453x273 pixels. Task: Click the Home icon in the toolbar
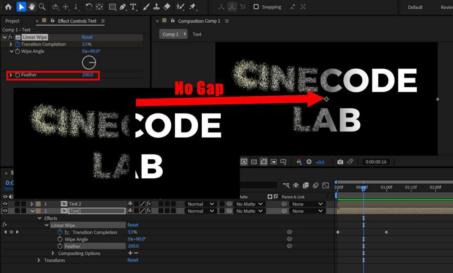tap(8, 7)
